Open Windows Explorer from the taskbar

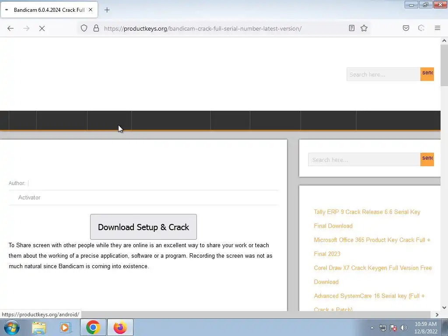[x=39, y=328]
